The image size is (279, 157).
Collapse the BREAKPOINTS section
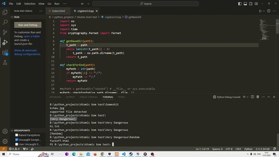(12, 130)
